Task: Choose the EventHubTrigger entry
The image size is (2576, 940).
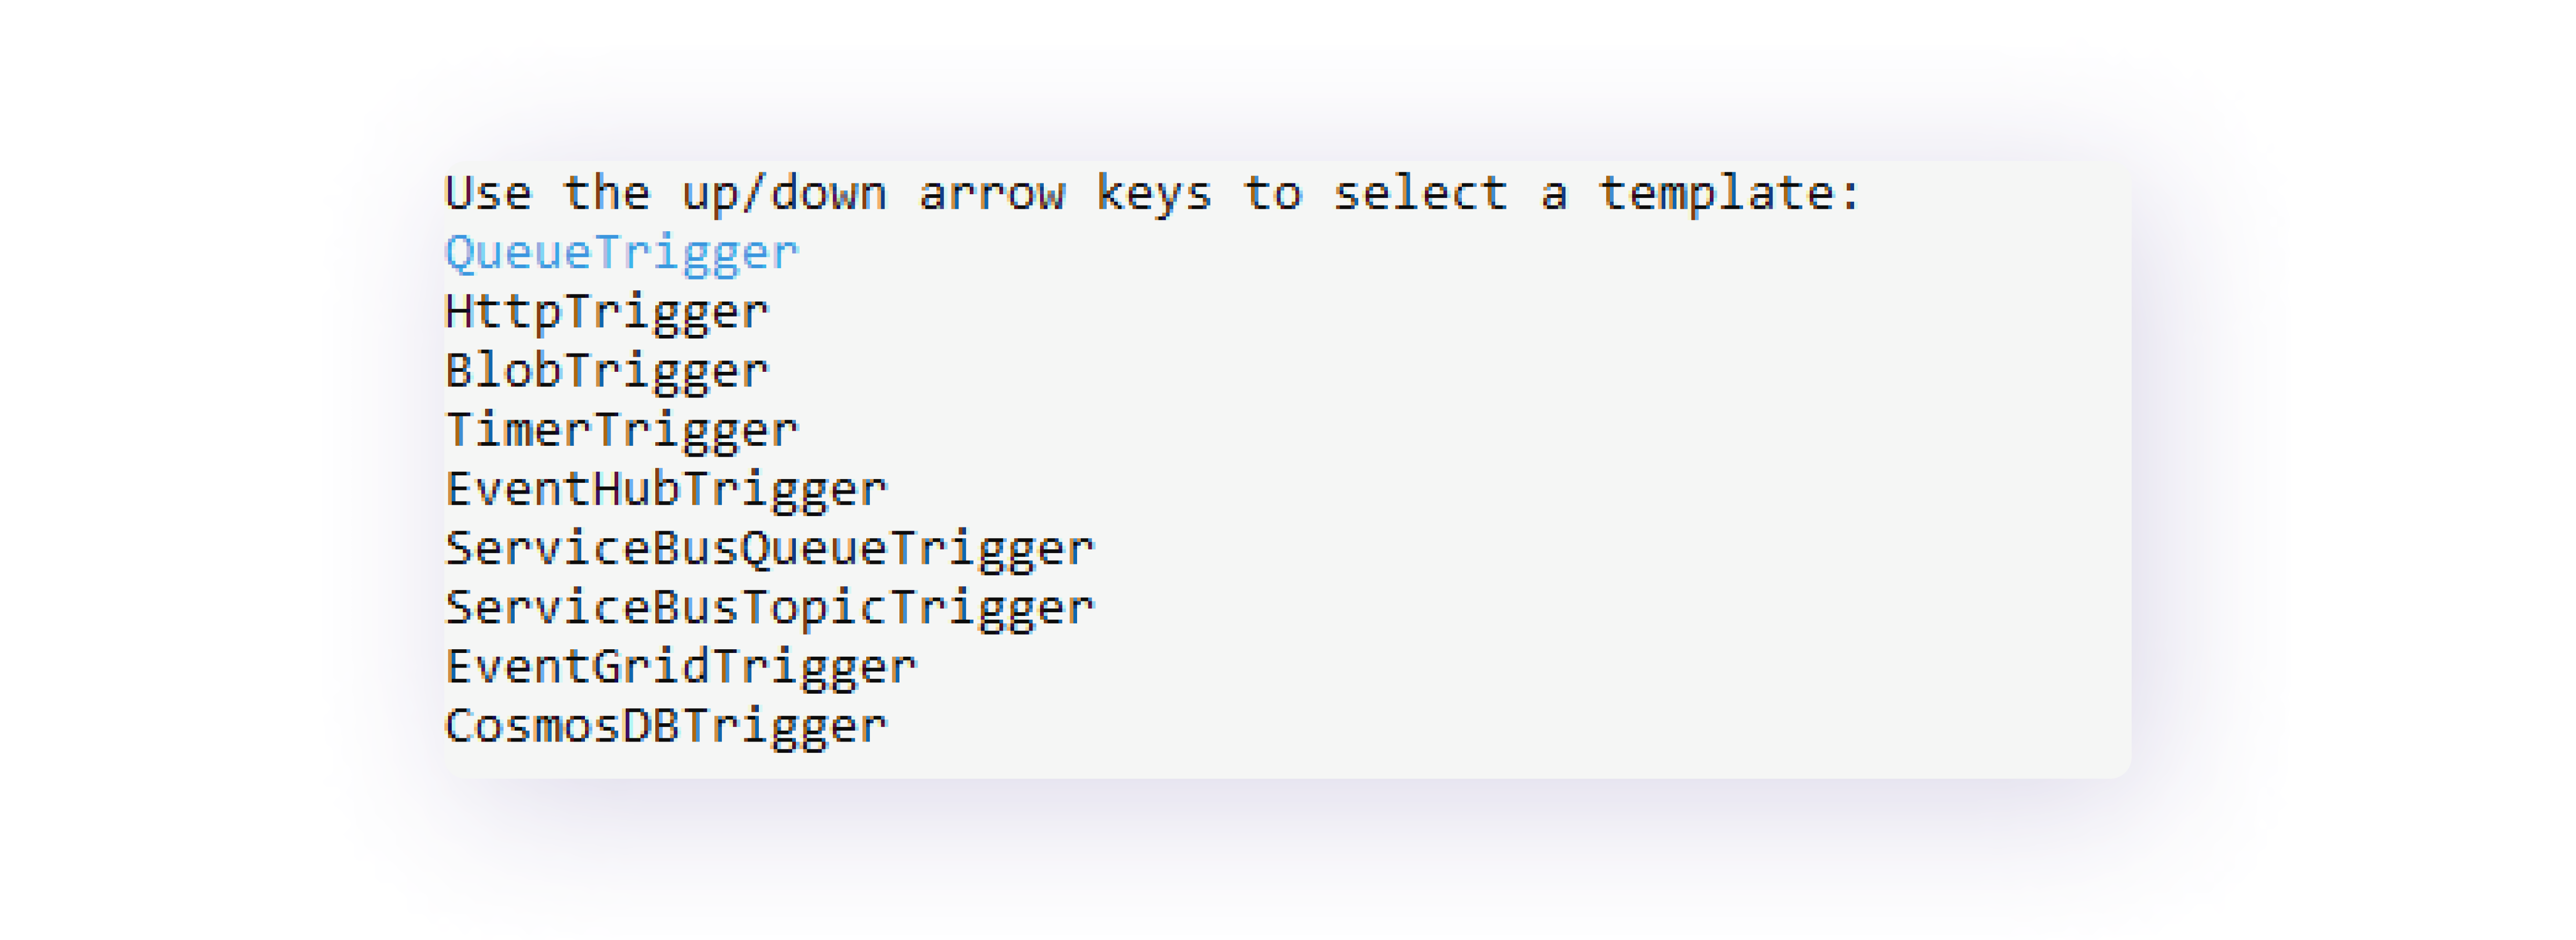Action: tap(666, 489)
